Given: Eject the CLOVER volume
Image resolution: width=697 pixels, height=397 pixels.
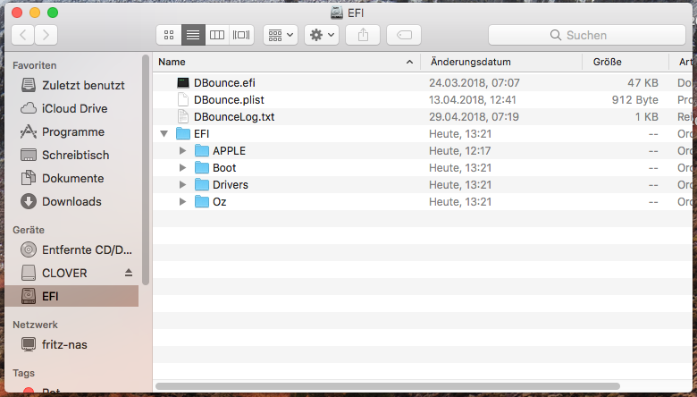Looking at the screenshot, I should [129, 273].
